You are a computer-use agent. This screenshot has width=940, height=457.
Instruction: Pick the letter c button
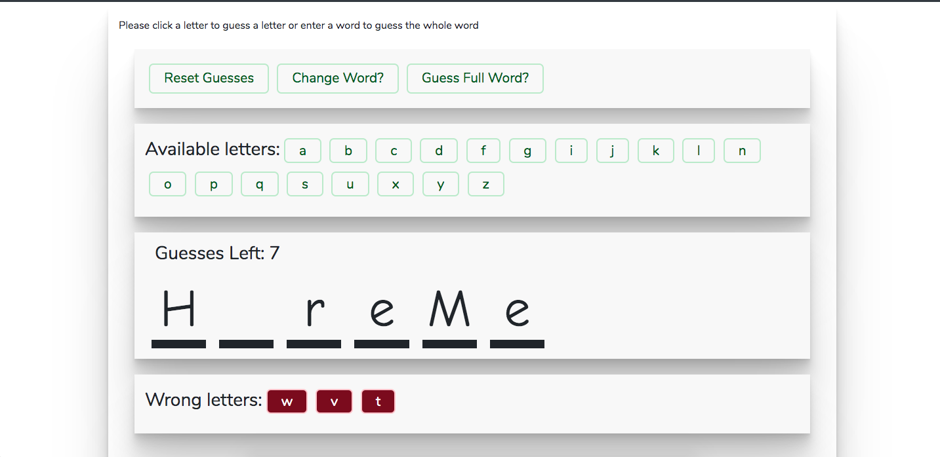tap(394, 151)
